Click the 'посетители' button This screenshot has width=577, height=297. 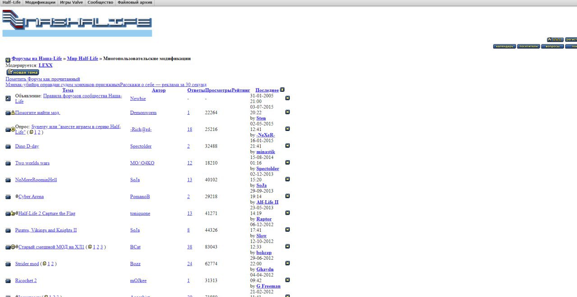528,46
